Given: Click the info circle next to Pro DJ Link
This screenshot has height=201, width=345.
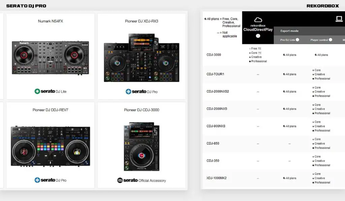Looking at the screenshot, I should (x=297, y=40).
